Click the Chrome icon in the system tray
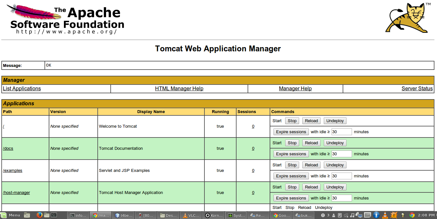The height and width of the screenshot is (219, 437). (x=412, y=215)
